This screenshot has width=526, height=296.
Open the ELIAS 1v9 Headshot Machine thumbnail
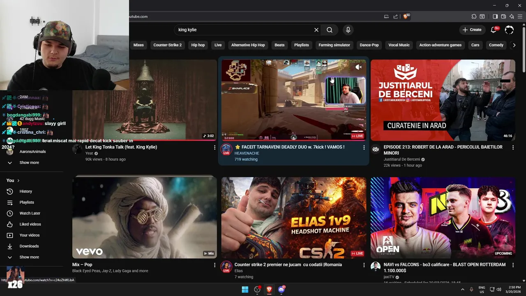tap(294, 218)
